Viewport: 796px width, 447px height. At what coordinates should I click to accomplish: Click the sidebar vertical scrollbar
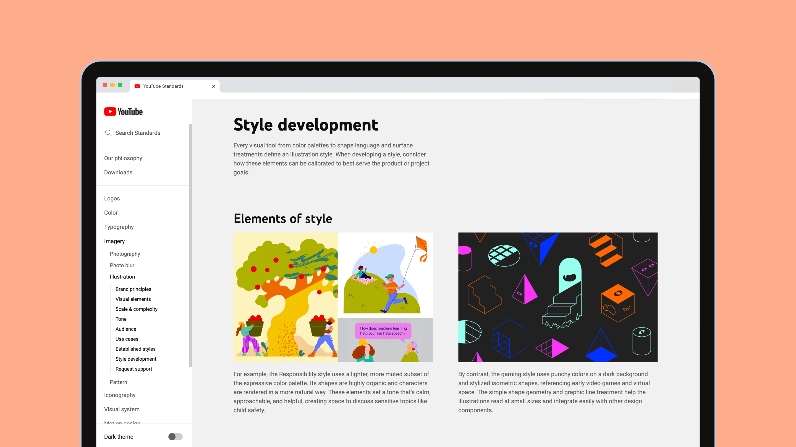tap(190, 245)
